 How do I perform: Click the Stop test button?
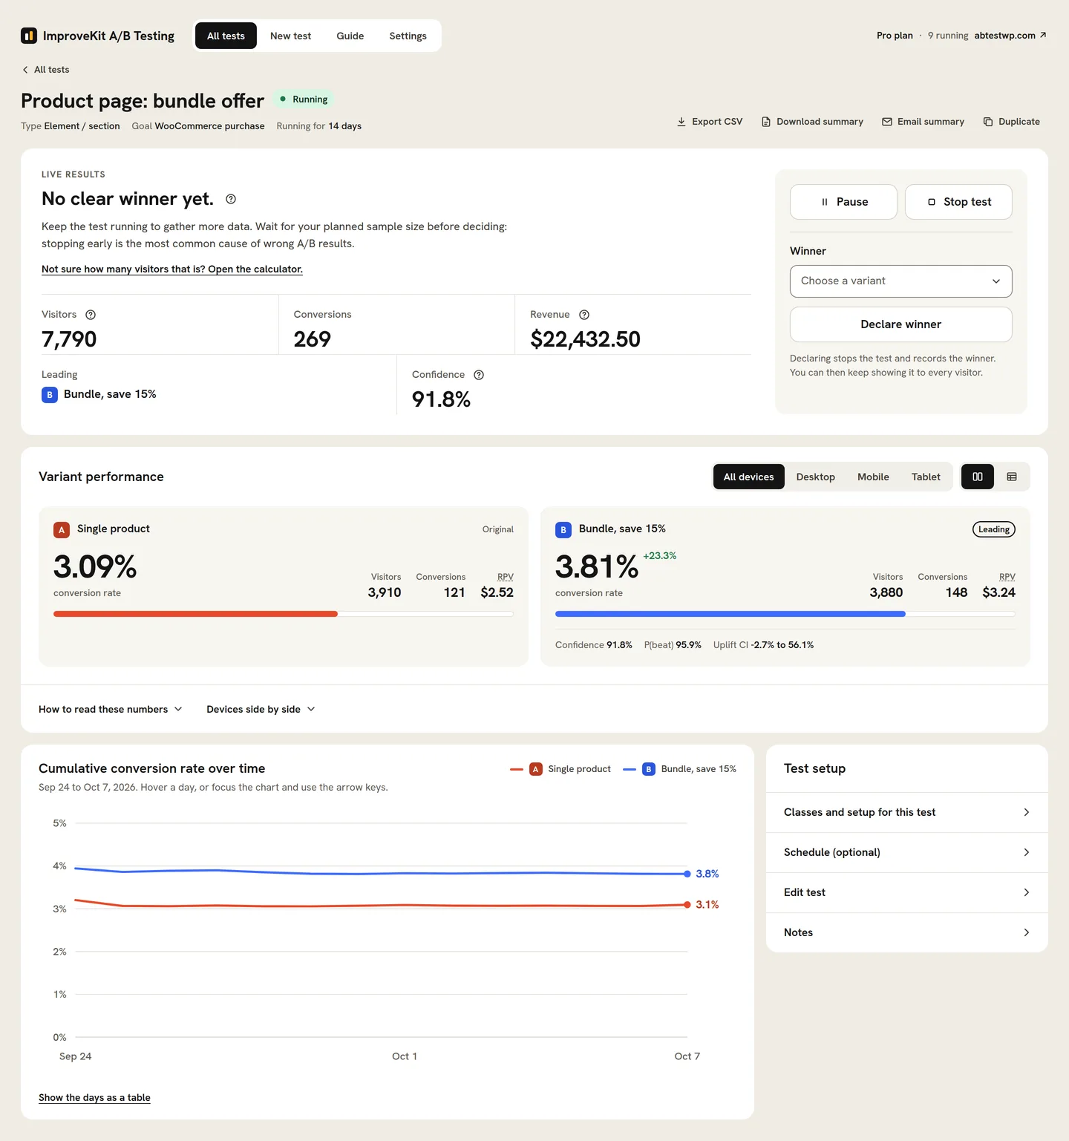coord(958,202)
